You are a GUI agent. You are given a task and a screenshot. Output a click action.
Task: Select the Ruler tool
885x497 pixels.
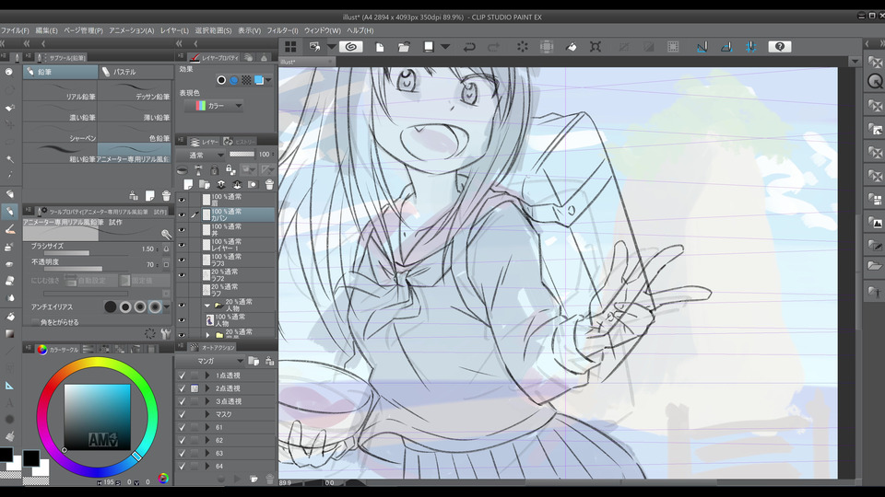[9, 386]
